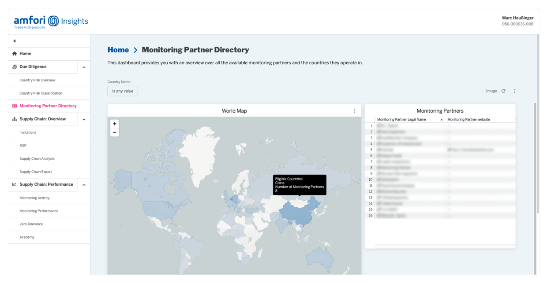Reload dashboard data with refresh icon
The image size is (547, 283).
point(503,91)
